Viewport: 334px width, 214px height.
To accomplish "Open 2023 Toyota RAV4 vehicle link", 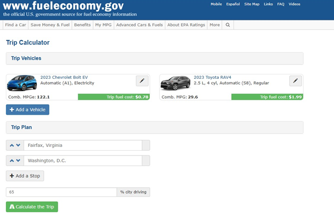I will coord(212,77).
